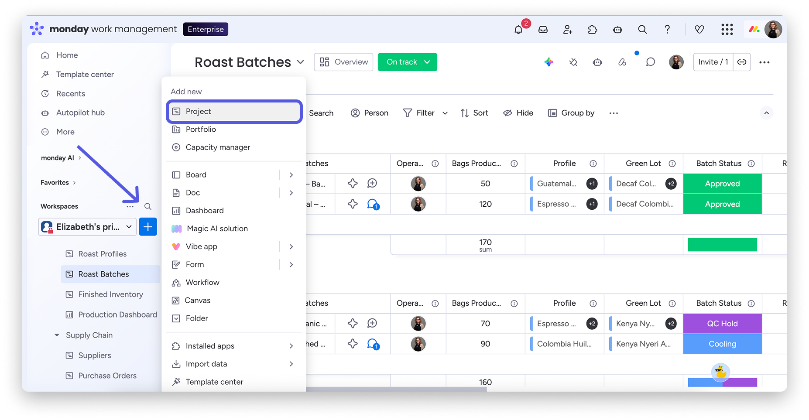Viewport: 809px width, 420px height.
Task: Choose Canvas from the menu
Action: pos(234,300)
